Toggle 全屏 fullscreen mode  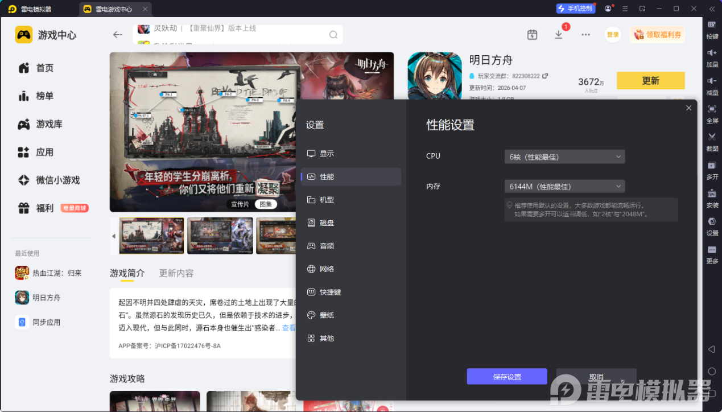tap(712, 113)
